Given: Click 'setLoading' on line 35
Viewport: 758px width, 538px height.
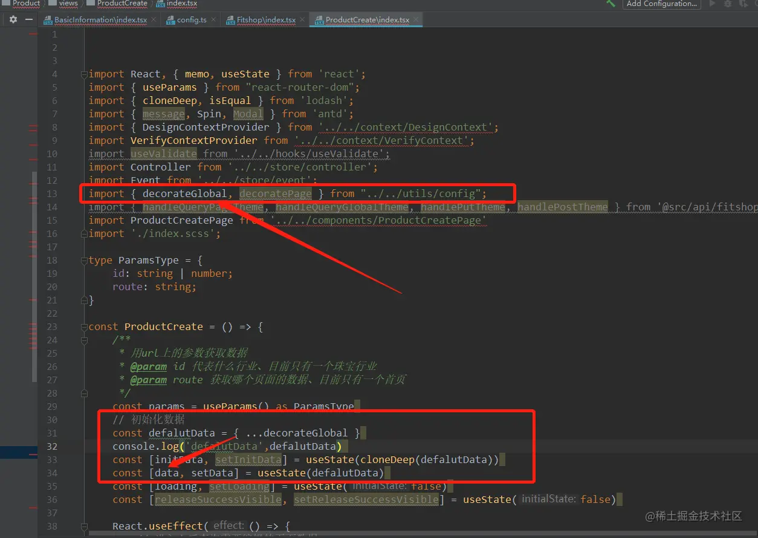Looking at the screenshot, I should pyautogui.click(x=239, y=486).
